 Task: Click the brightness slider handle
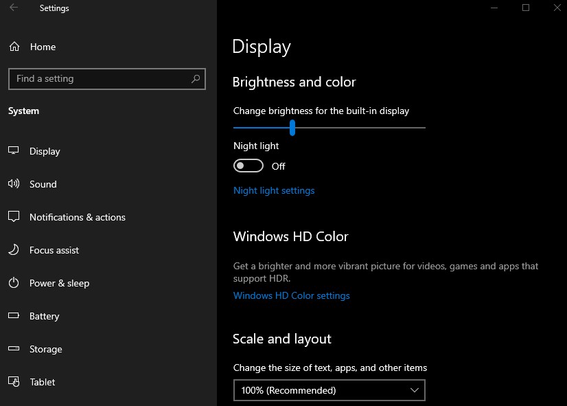coord(292,128)
